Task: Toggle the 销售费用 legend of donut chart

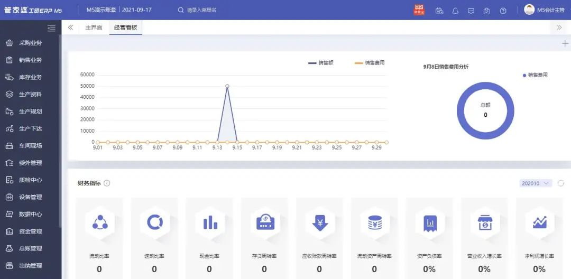Action: pyautogui.click(x=535, y=75)
